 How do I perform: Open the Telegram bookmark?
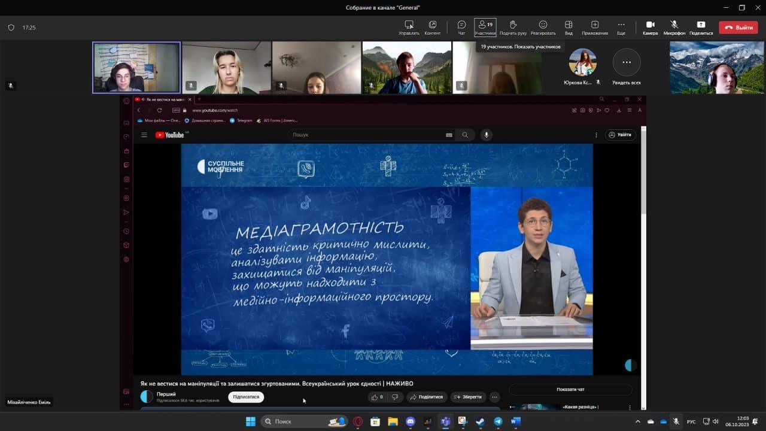click(241, 120)
